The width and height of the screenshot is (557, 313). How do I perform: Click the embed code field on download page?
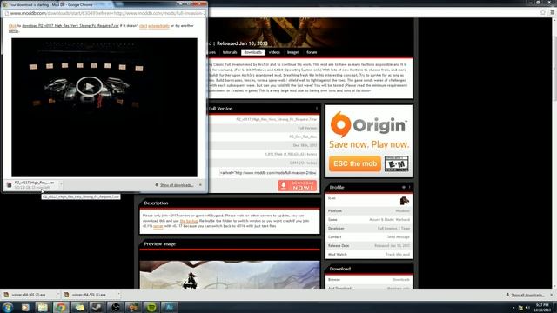[268, 172]
